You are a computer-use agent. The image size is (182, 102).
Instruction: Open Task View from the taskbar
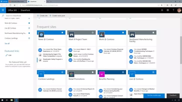pyautogui.click(x=7, y=100)
